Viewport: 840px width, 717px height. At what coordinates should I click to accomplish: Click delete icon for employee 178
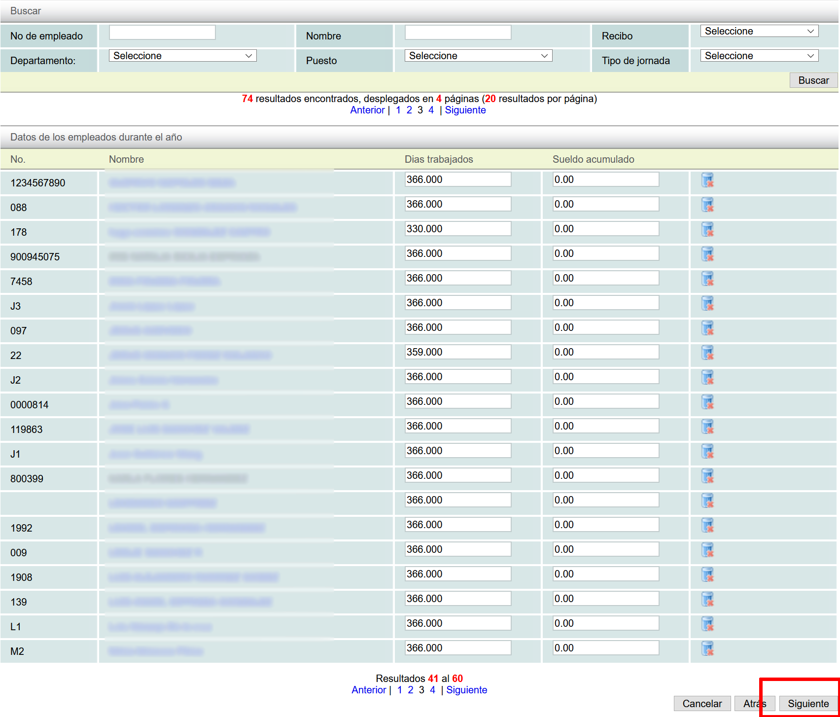pyautogui.click(x=707, y=230)
